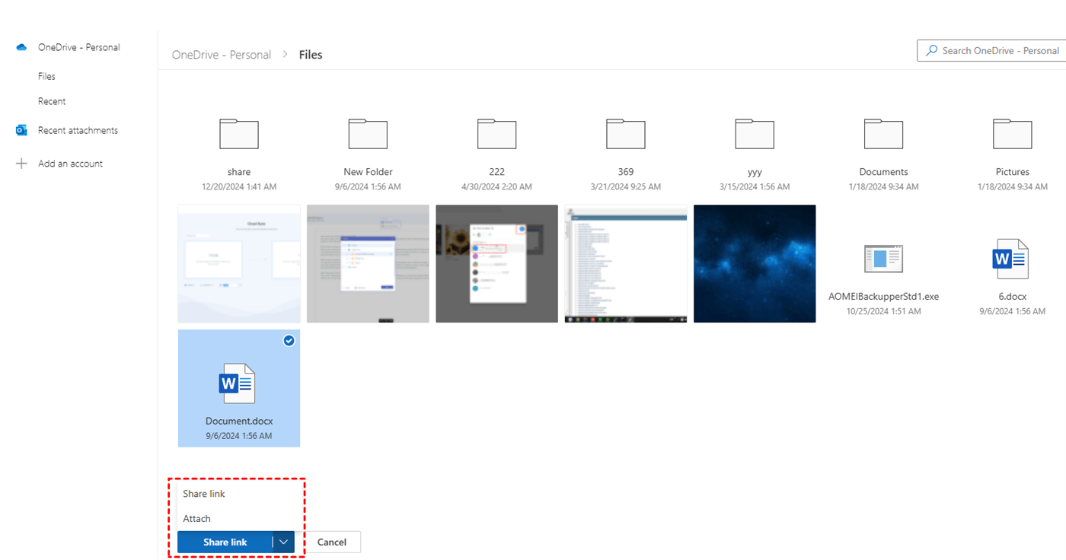The height and width of the screenshot is (560, 1066).
Task: Click the Search OneDrive - Personal field
Action: 991,51
